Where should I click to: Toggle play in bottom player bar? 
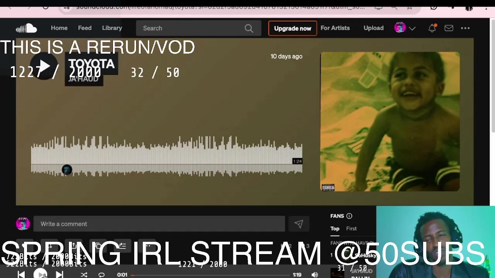(x=40, y=274)
